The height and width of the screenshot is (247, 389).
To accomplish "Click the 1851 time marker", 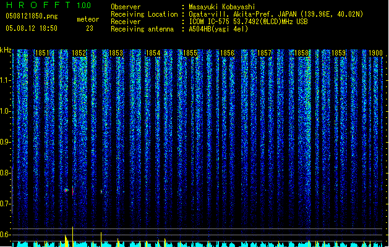I will click(x=42, y=53).
